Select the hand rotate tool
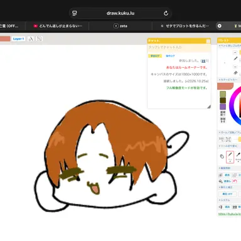The width and height of the screenshot is (241, 241). click(222, 156)
